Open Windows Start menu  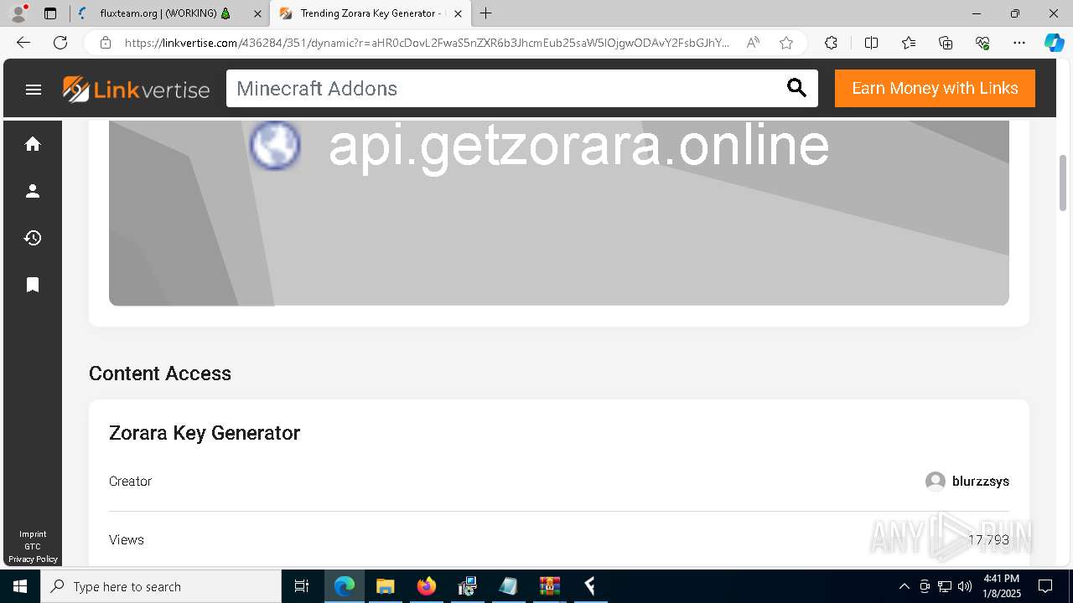(x=20, y=586)
